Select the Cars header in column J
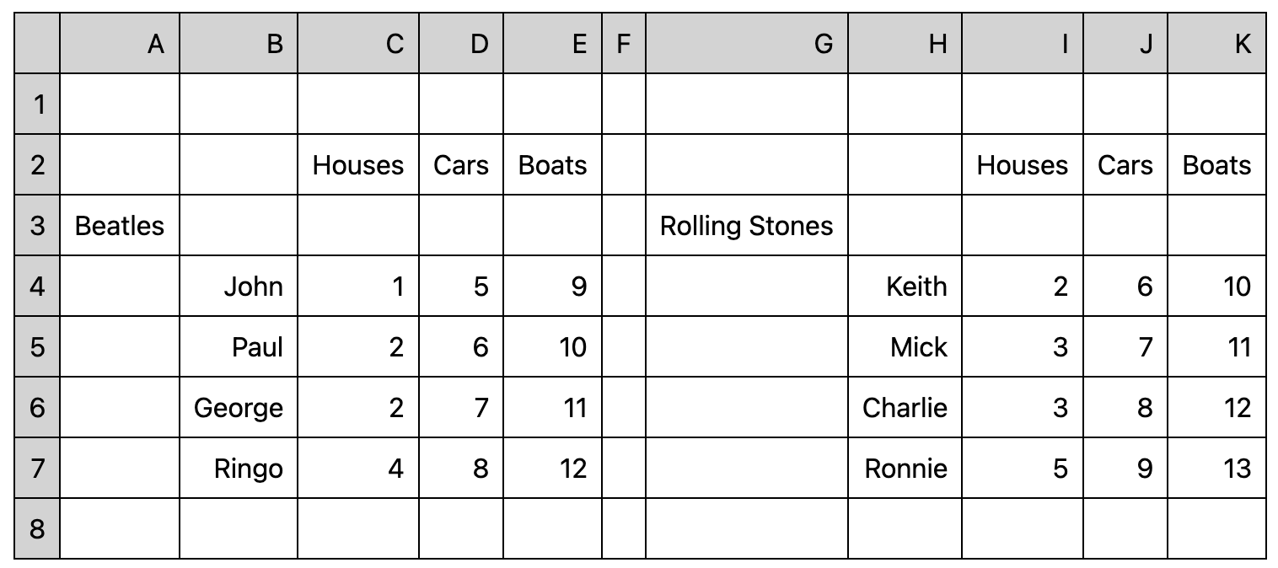 coord(1125,164)
